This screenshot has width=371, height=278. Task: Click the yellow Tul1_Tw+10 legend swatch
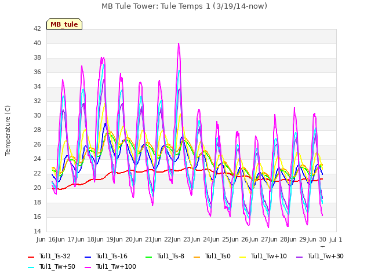(x=243, y=257)
